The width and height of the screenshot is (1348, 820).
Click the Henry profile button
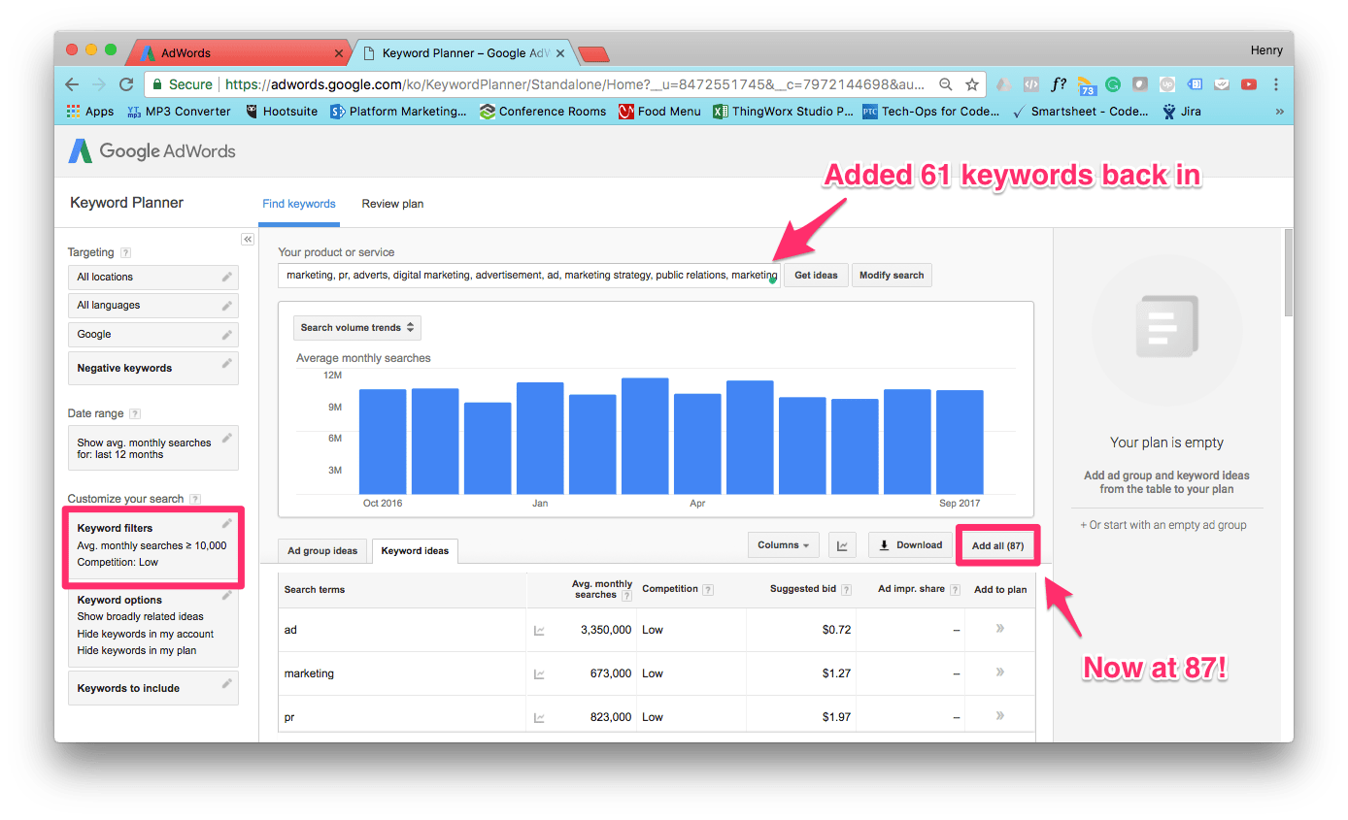point(1266,50)
